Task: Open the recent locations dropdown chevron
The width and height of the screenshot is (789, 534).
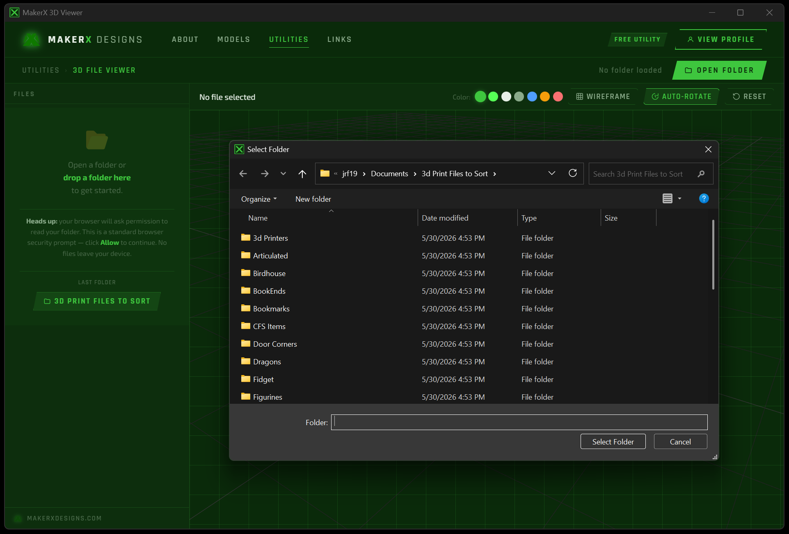Action: click(x=283, y=174)
